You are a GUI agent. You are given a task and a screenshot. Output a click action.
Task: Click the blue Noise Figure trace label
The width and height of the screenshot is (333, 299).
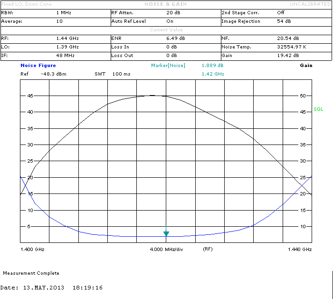(x=38, y=66)
